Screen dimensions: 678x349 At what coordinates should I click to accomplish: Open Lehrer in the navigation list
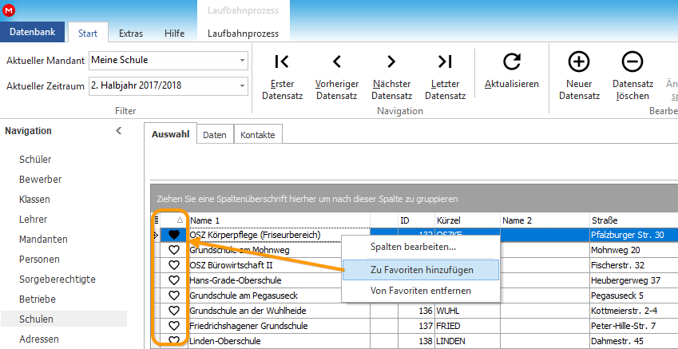(34, 220)
